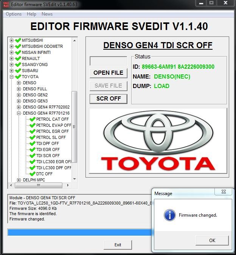Click the SVEdit app icon in title bar

pyautogui.click(x=6, y=5)
